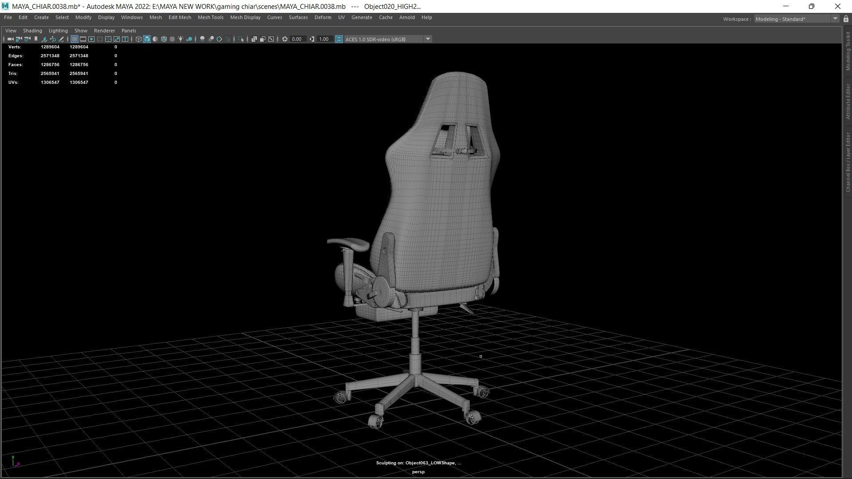Open the Select menu

point(62,17)
